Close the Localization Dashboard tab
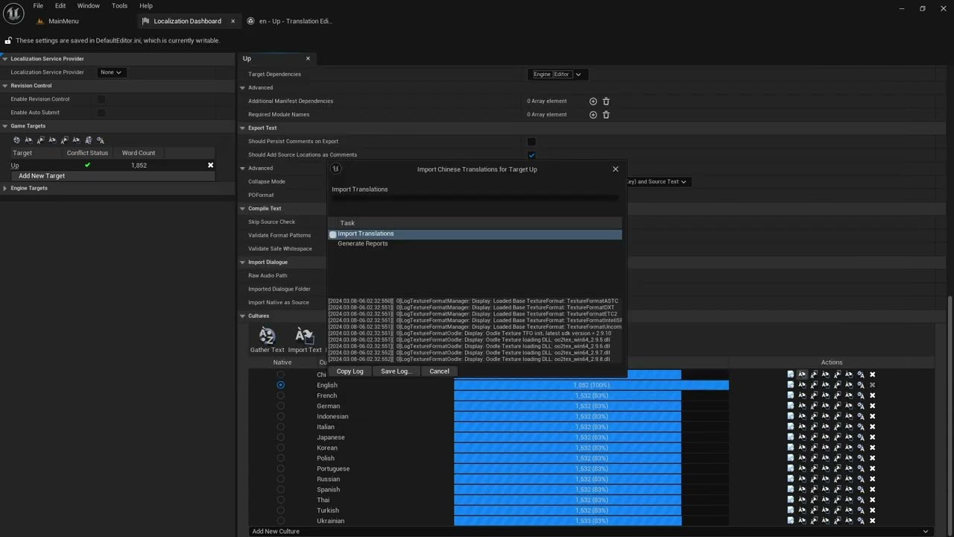The image size is (954, 537). [233, 21]
